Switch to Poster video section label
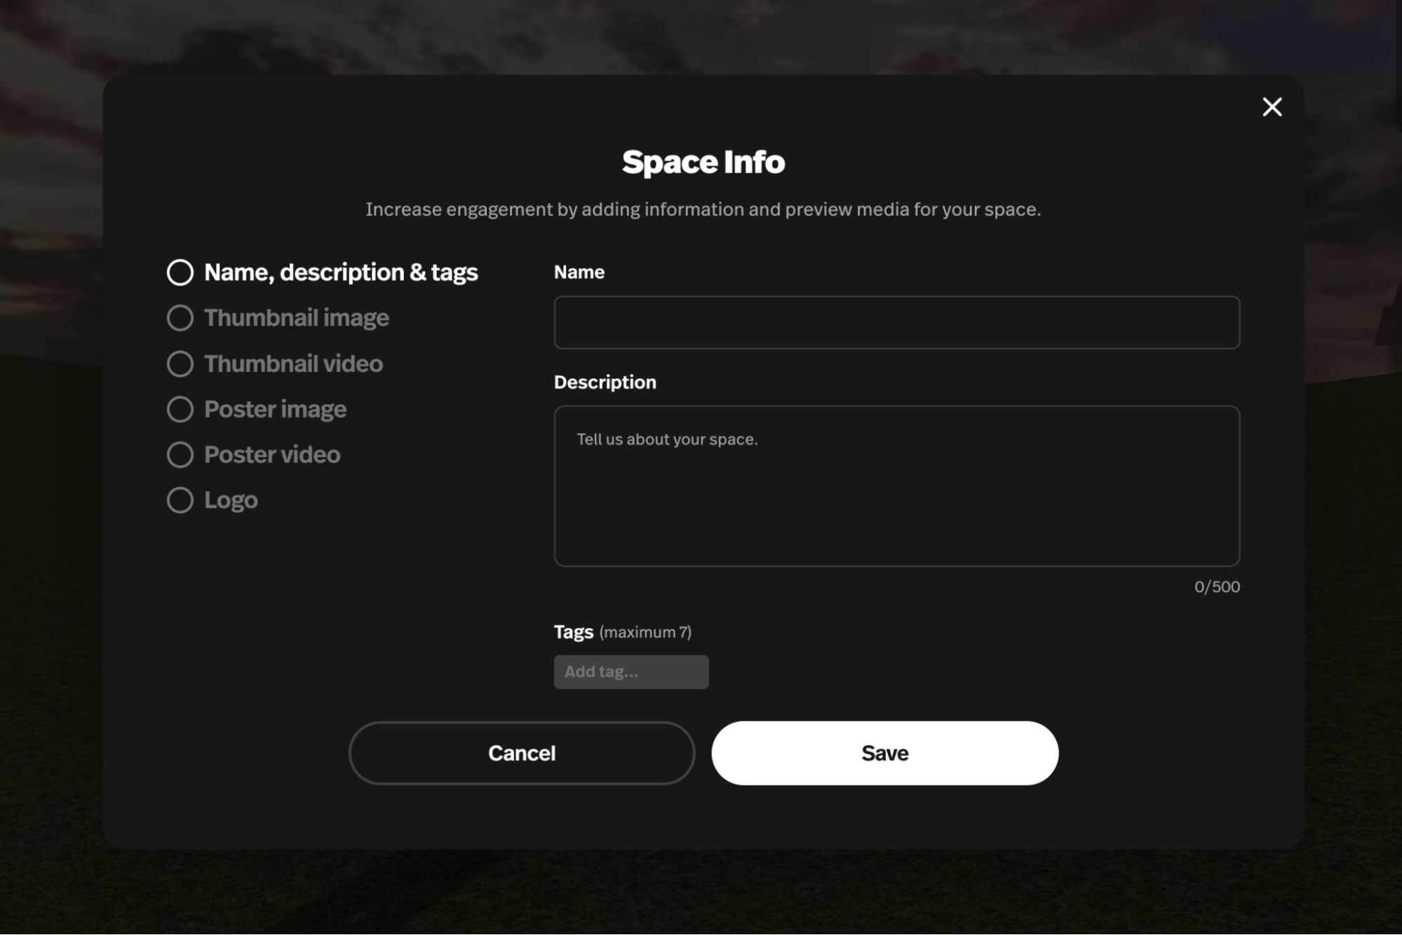The height and width of the screenshot is (935, 1402). coord(272,455)
